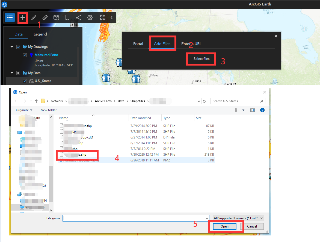The height and width of the screenshot is (242, 329).
Task: Open Help question mark icon
Action: click(262, 110)
